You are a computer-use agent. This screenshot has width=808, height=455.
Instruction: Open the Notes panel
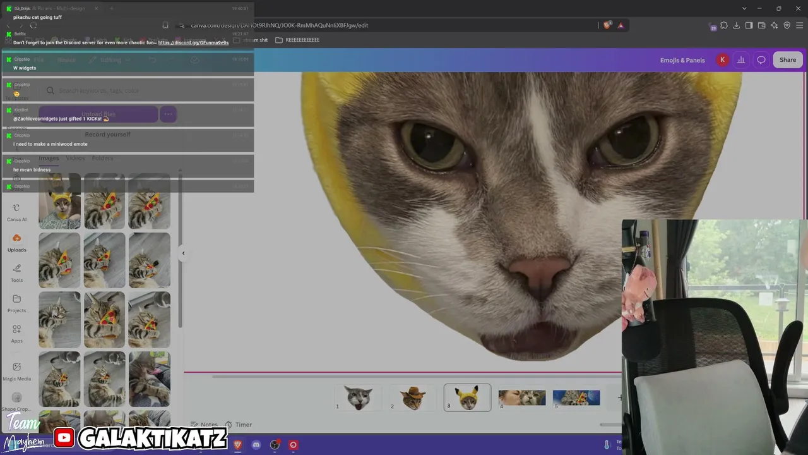pyautogui.click(x=204, y=425)
